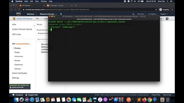Open a new browser tab
This screenshot has width=184, height=103.
[76, 5]
